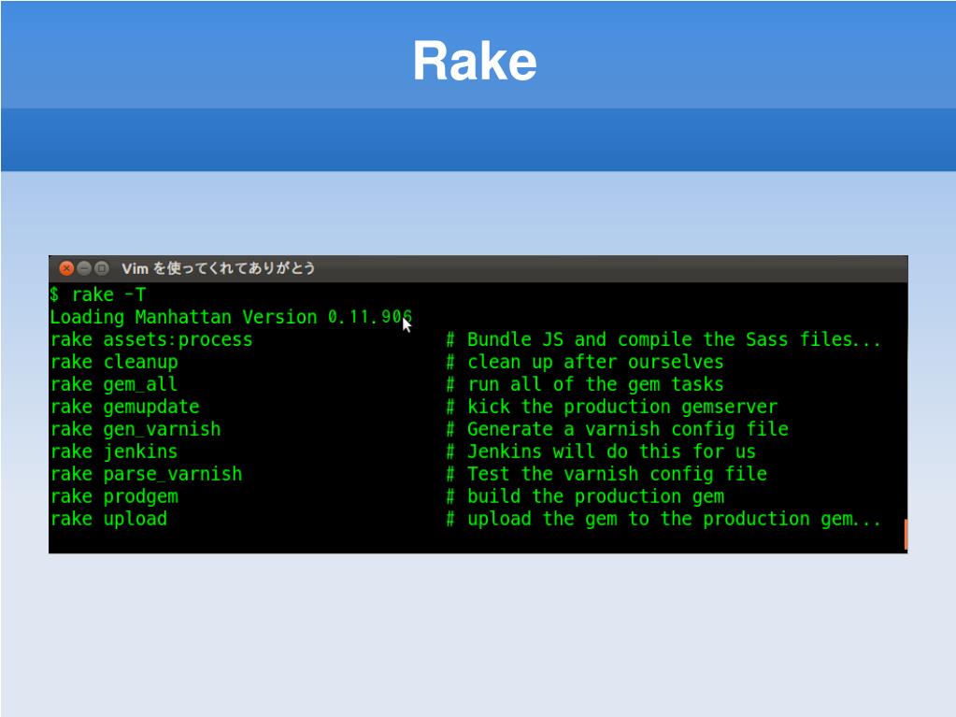The image size is (956, 717).
Task: Click the orange terminal scrollbar thumb
Action: coord(906,535)
